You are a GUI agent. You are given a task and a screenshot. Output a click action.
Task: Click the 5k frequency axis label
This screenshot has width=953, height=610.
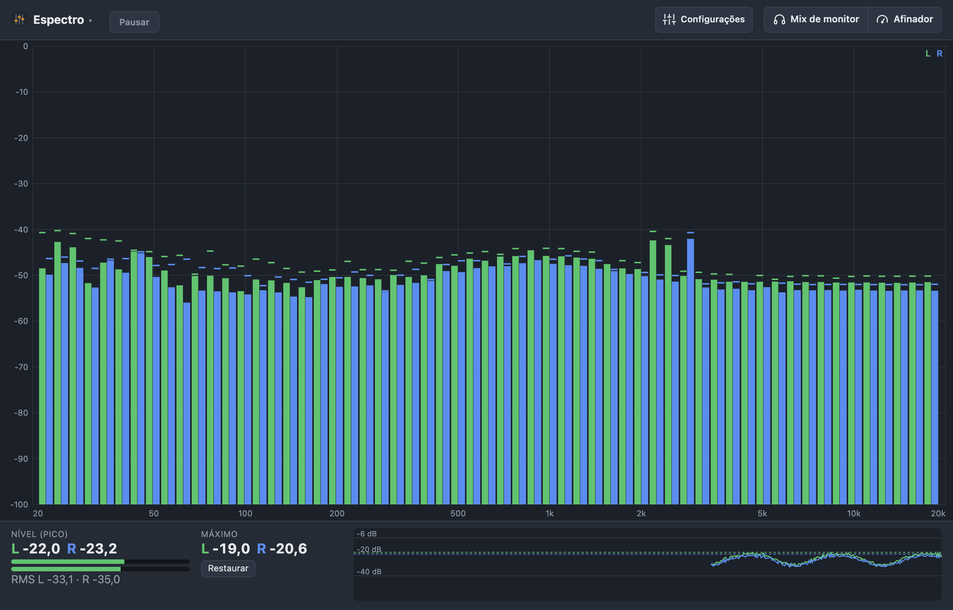coord(762,514)
